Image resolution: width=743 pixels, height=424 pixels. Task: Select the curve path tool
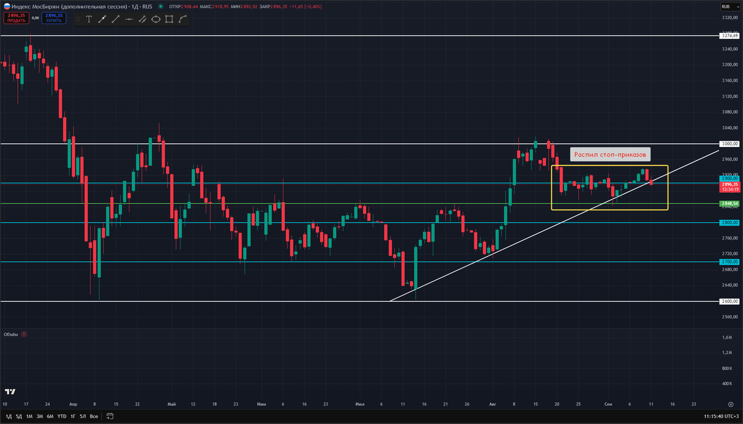point(182,19)
